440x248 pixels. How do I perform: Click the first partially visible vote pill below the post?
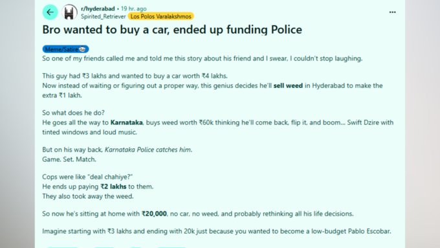point(62,247)
